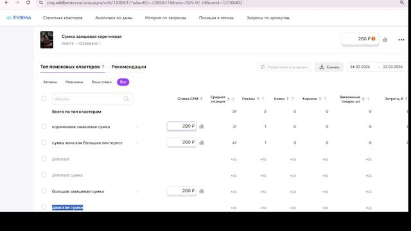Filter clusters by Ваша ставка
Viewport: 411px width, 231px height.
(x=101, y=82)
